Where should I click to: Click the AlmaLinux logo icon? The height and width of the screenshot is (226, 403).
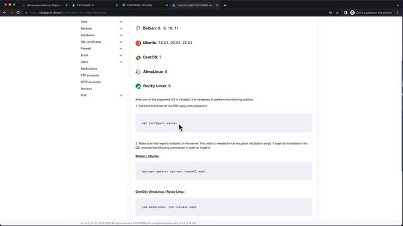(x=139, y=72)
